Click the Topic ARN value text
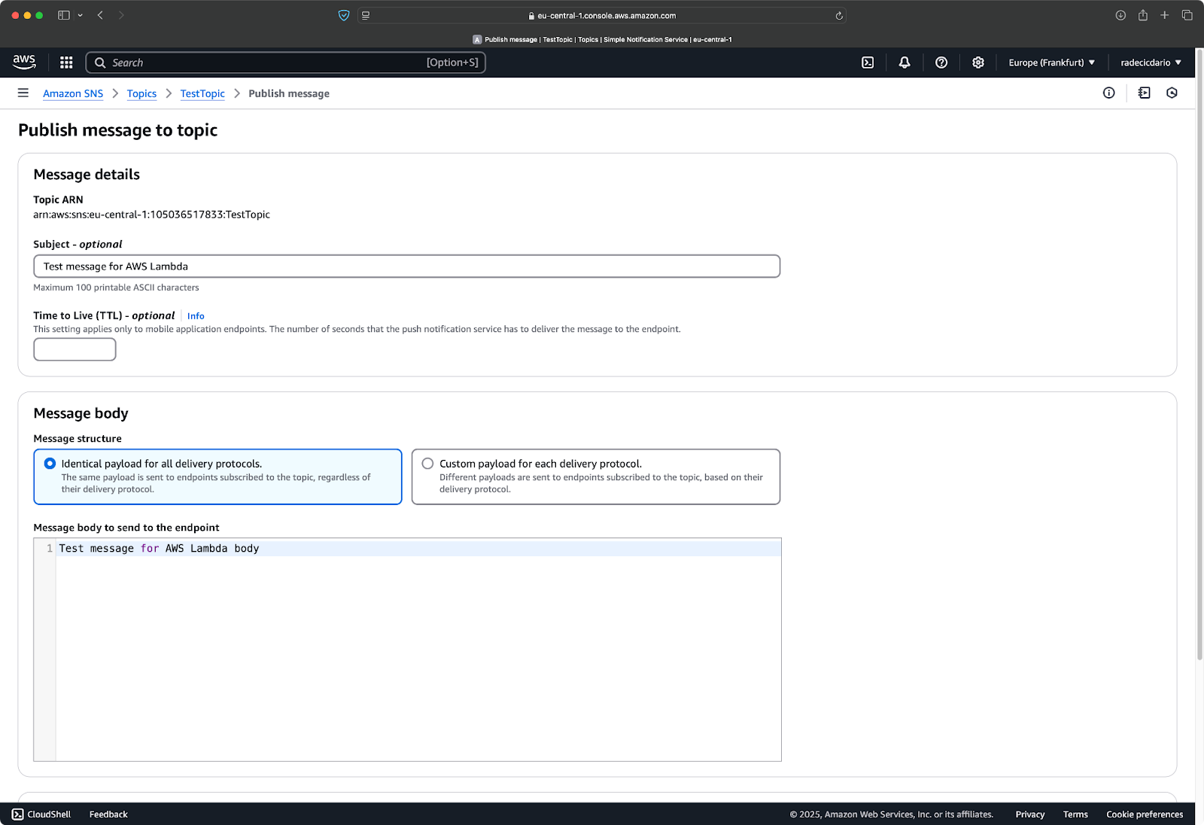 [x=151, y=215]
